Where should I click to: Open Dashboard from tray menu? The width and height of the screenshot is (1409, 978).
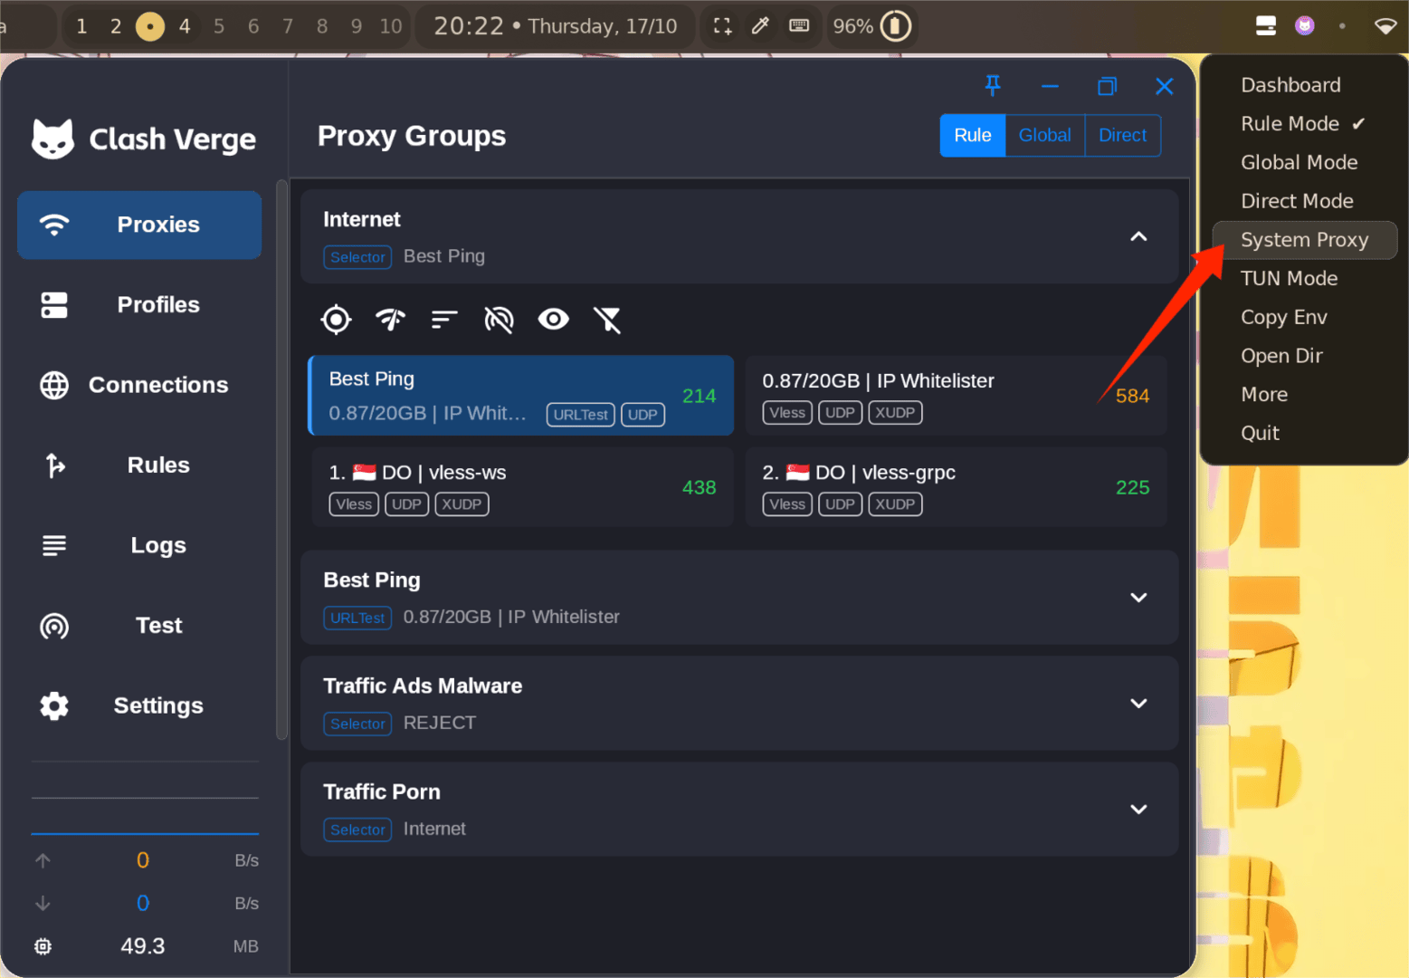click(x=1304, y=85)
